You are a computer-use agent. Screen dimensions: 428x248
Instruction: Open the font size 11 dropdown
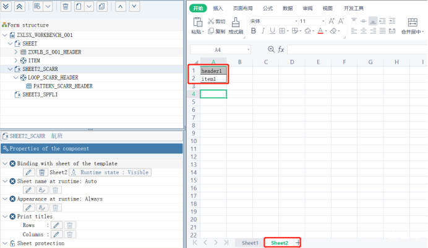coord(323,21)
